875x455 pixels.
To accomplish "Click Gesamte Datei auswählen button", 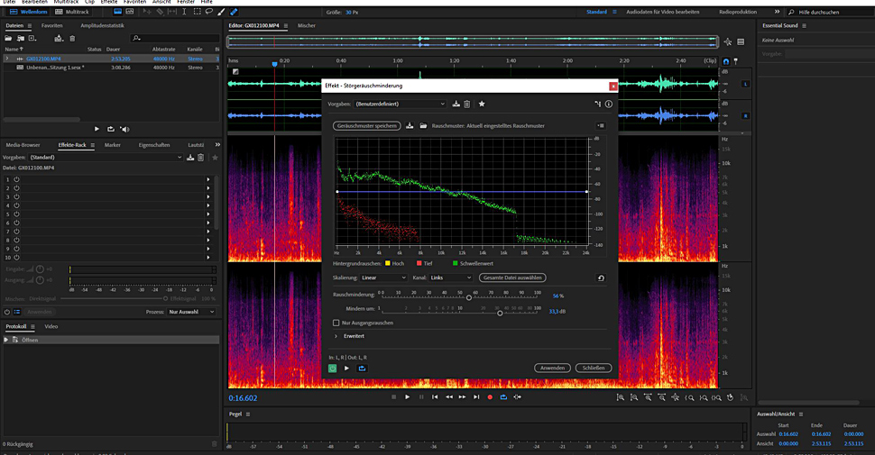I will (512, 278).
